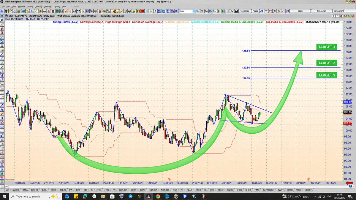The image size is (356, 200).
Task: Open the Drawing menu
Action: point(48,7)
